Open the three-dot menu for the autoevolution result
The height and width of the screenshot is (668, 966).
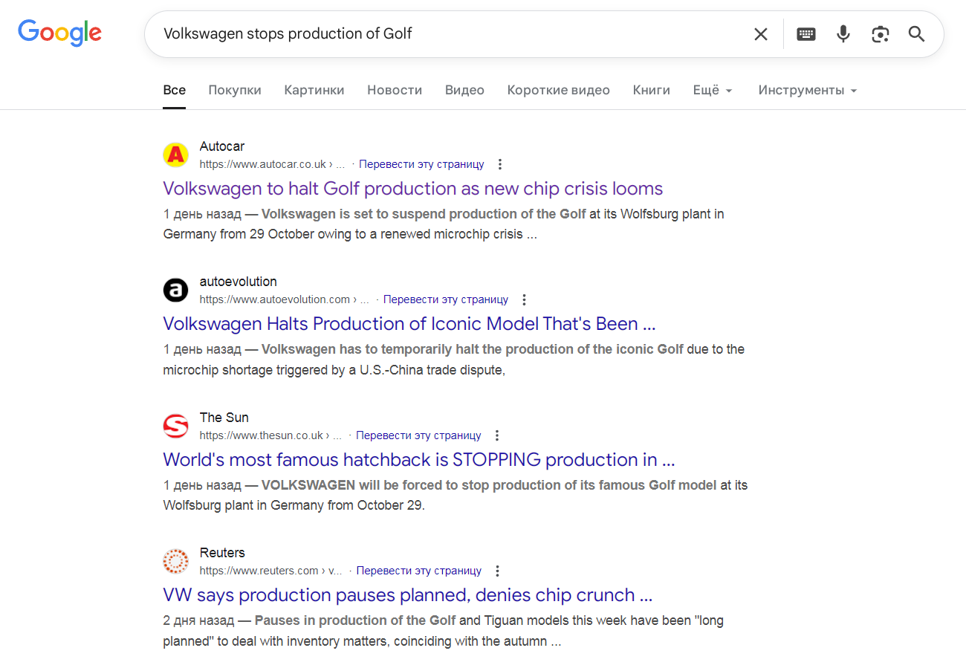pos(524,299)
